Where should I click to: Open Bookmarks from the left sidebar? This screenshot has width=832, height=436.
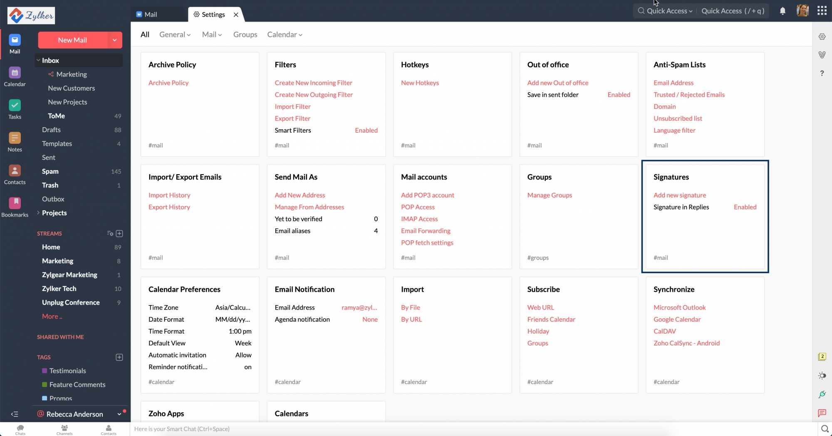tap(15, 207)
